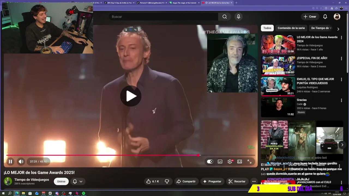Pause the video from the player controls
This screenshot has height=196, width=349.
(10, 161)
